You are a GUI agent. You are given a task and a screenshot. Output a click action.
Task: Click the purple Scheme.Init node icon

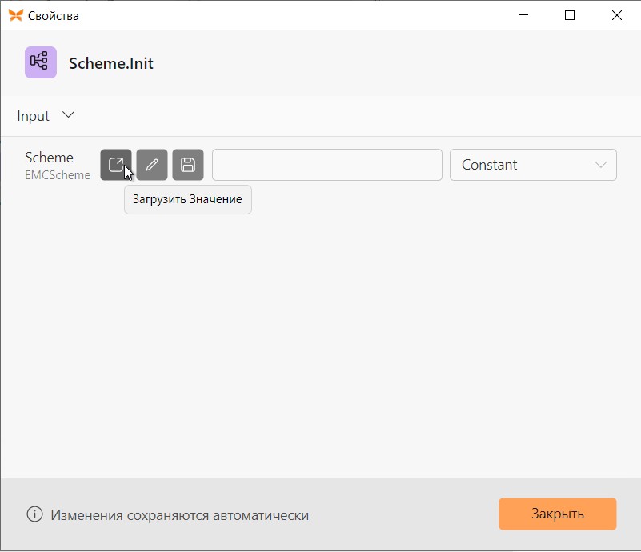point(41,62)
